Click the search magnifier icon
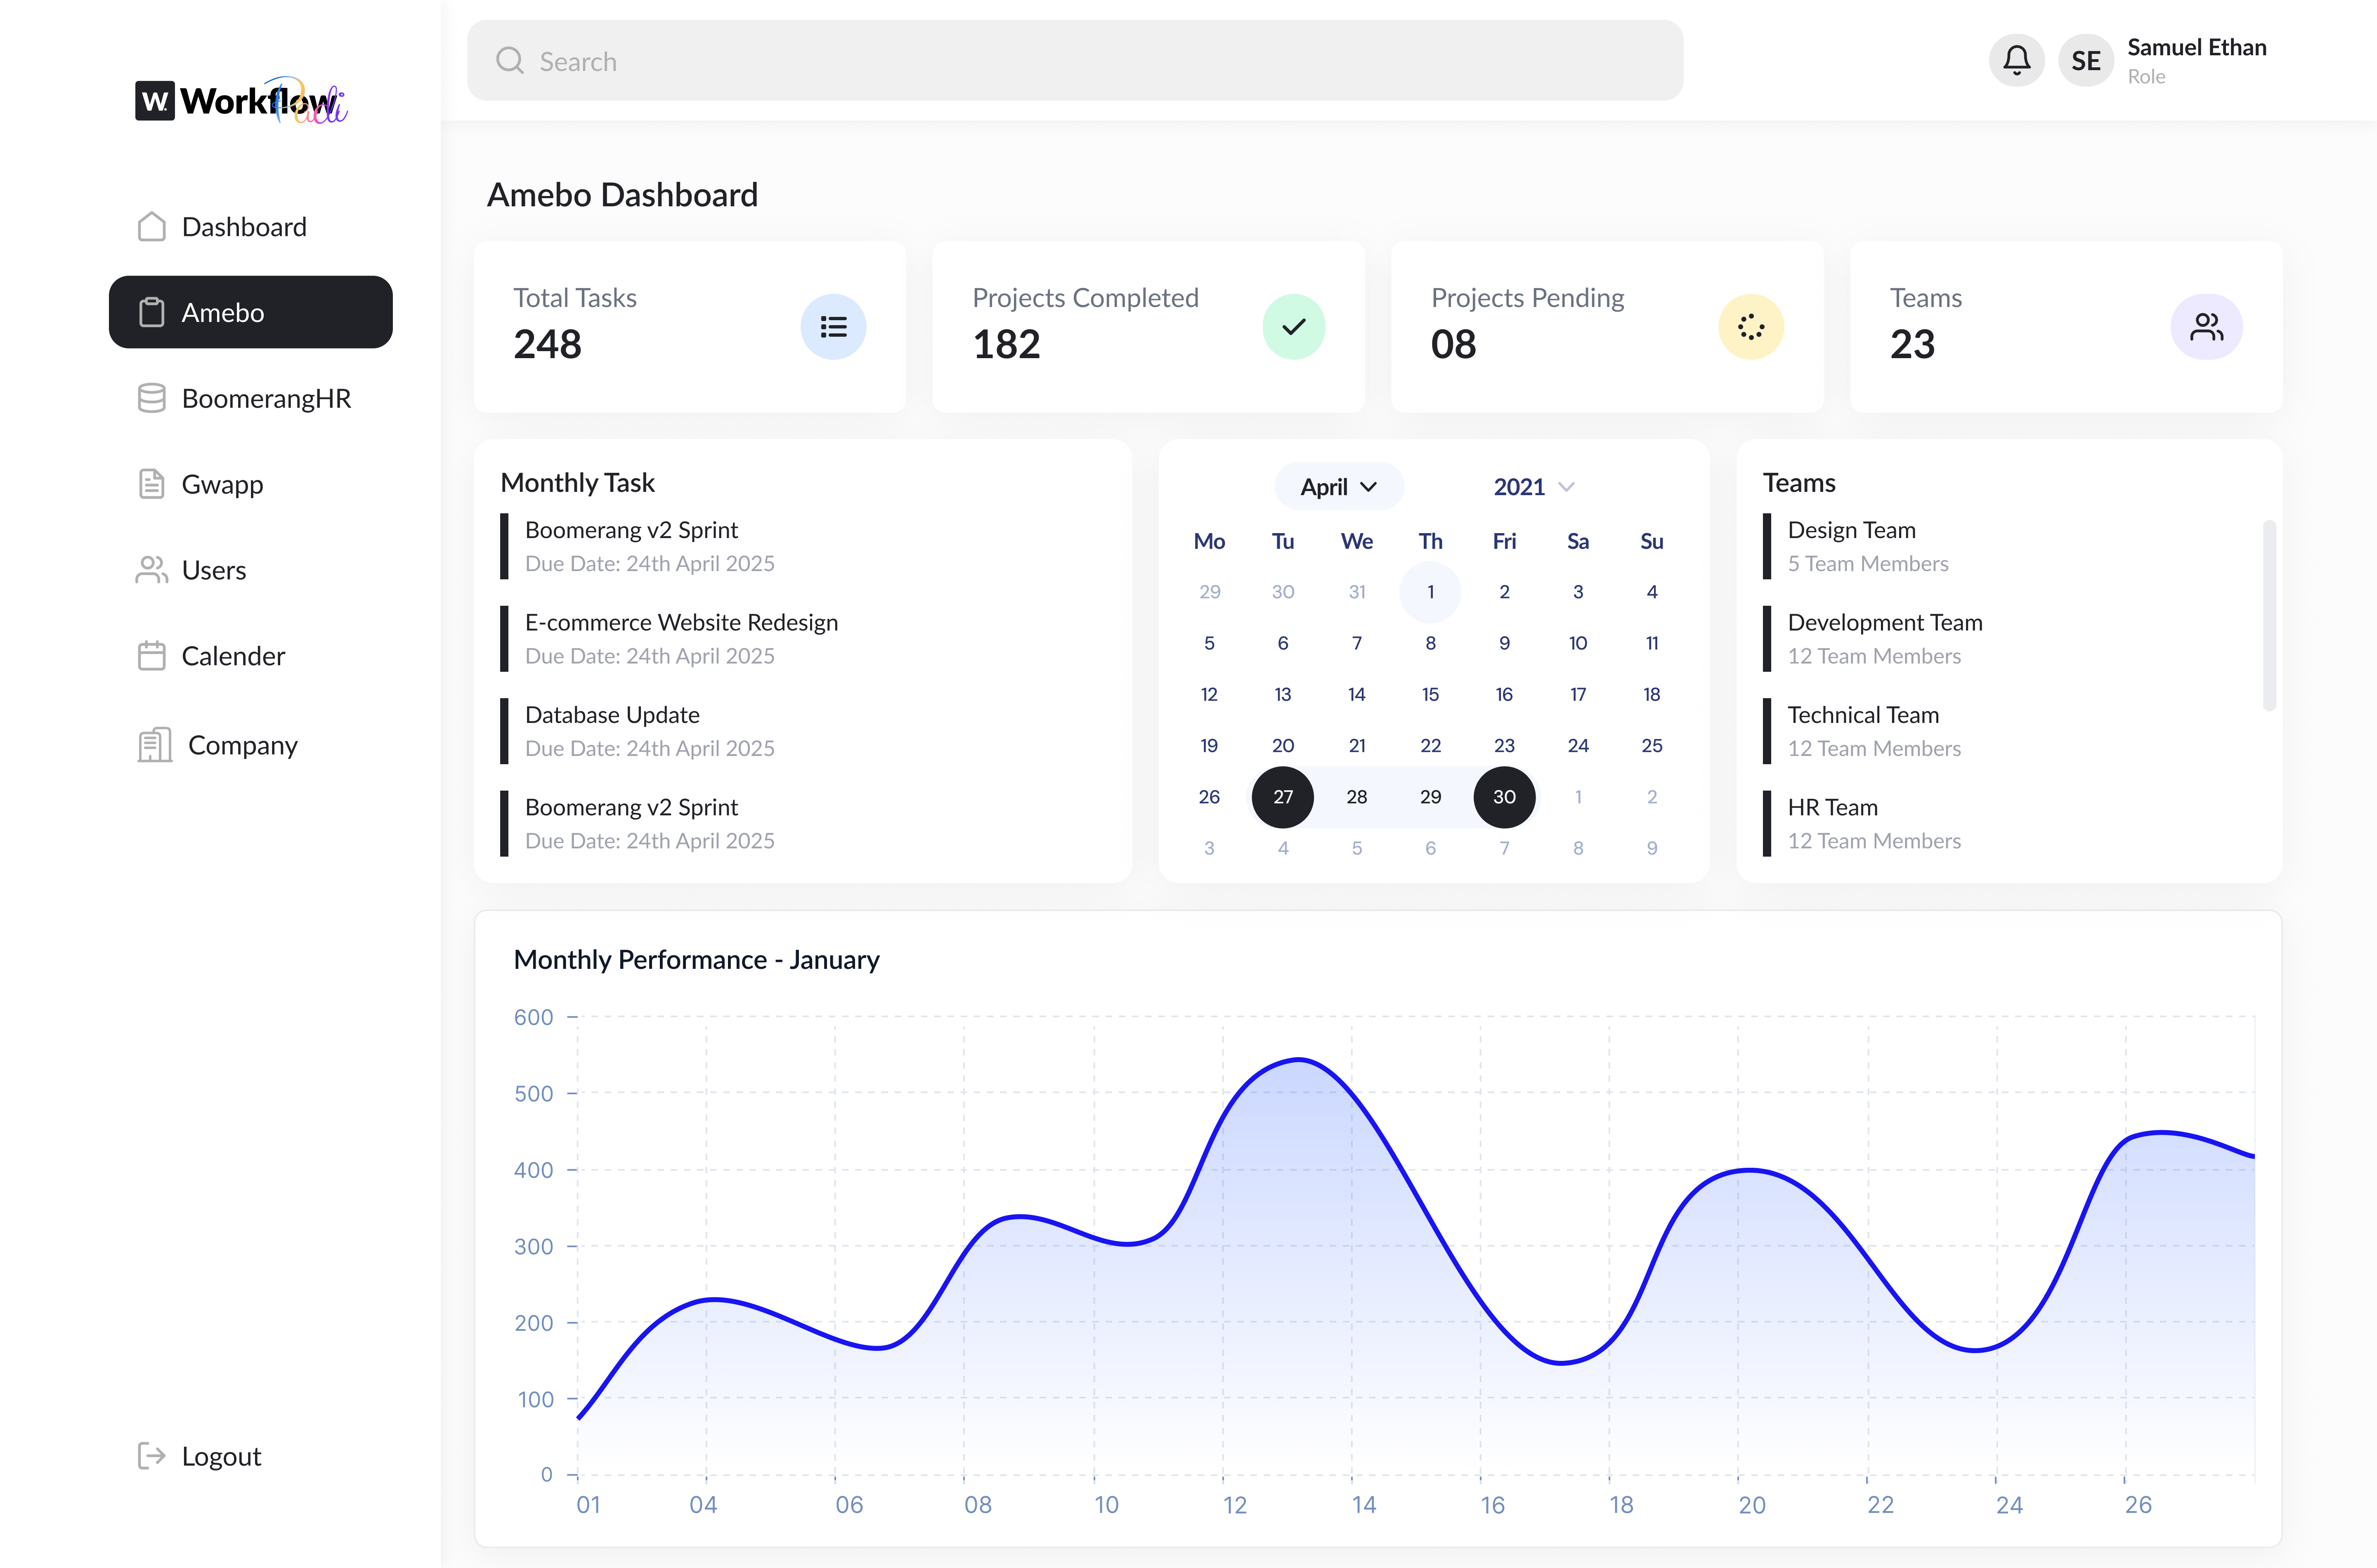 [x=511, y=60]
